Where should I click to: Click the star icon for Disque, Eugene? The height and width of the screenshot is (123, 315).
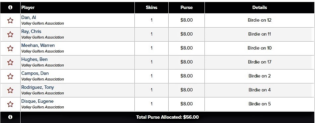click(x=10, y=104)
